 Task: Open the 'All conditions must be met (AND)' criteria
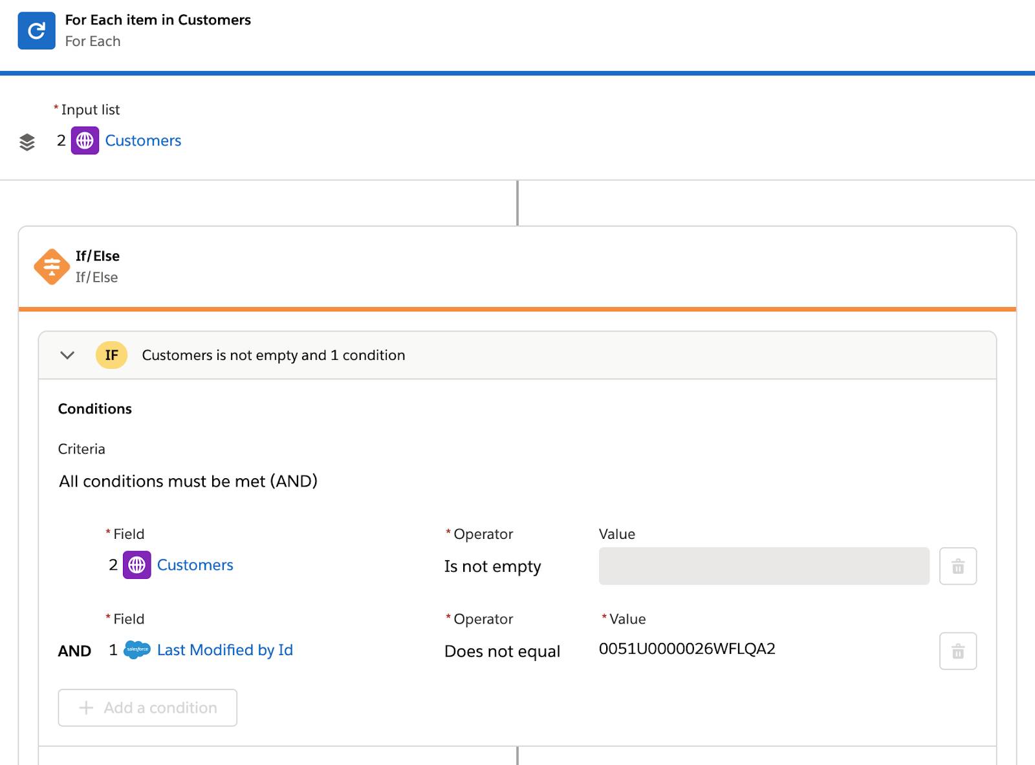tap(188, 481)
